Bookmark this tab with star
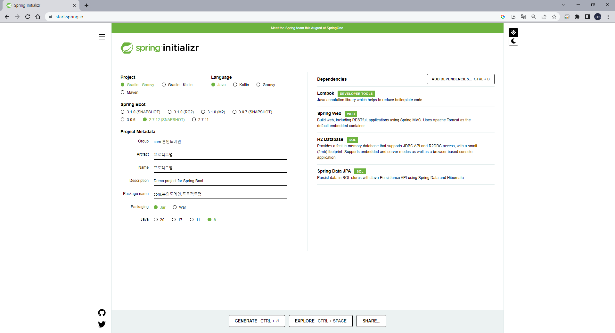 [x=554, y=17]
